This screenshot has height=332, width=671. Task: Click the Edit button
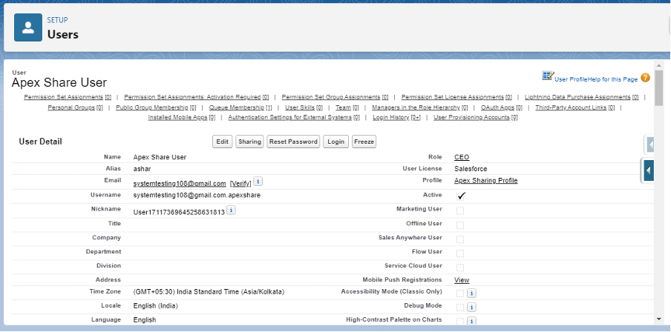click(x=222, y=142)
